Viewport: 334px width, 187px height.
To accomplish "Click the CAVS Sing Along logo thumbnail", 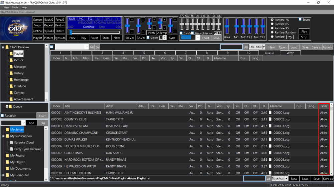I will pos(16,28).
